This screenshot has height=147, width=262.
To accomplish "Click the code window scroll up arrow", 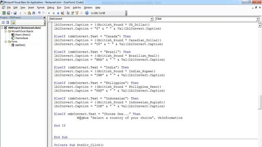I will (259, 25).
